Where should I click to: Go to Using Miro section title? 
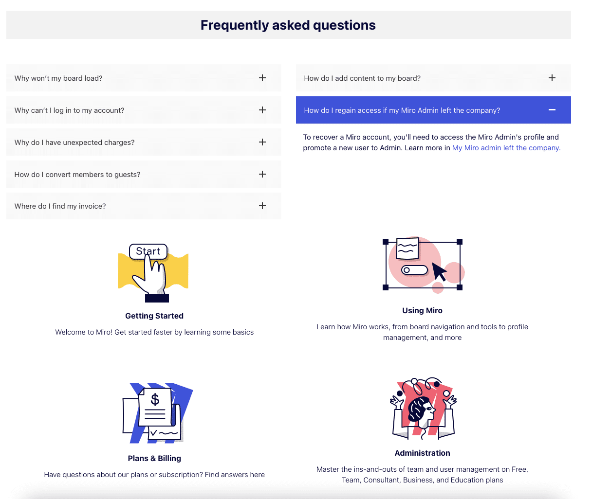pos(422,310)
